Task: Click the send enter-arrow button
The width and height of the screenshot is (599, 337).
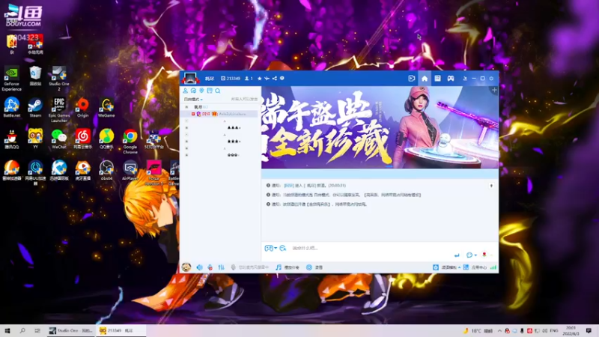Action: (x=457, y=255)
